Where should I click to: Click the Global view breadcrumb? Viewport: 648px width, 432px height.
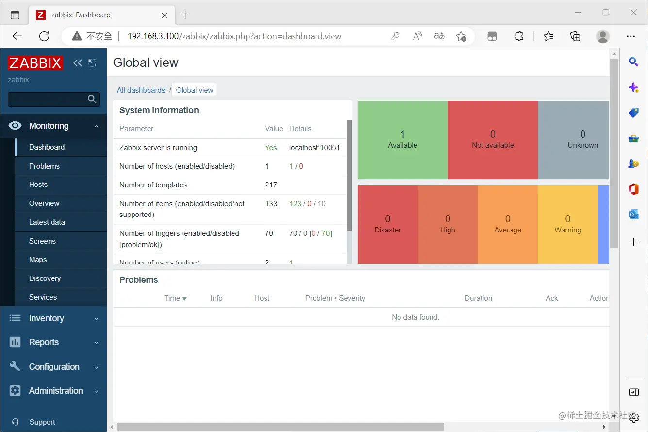point(195,90)
